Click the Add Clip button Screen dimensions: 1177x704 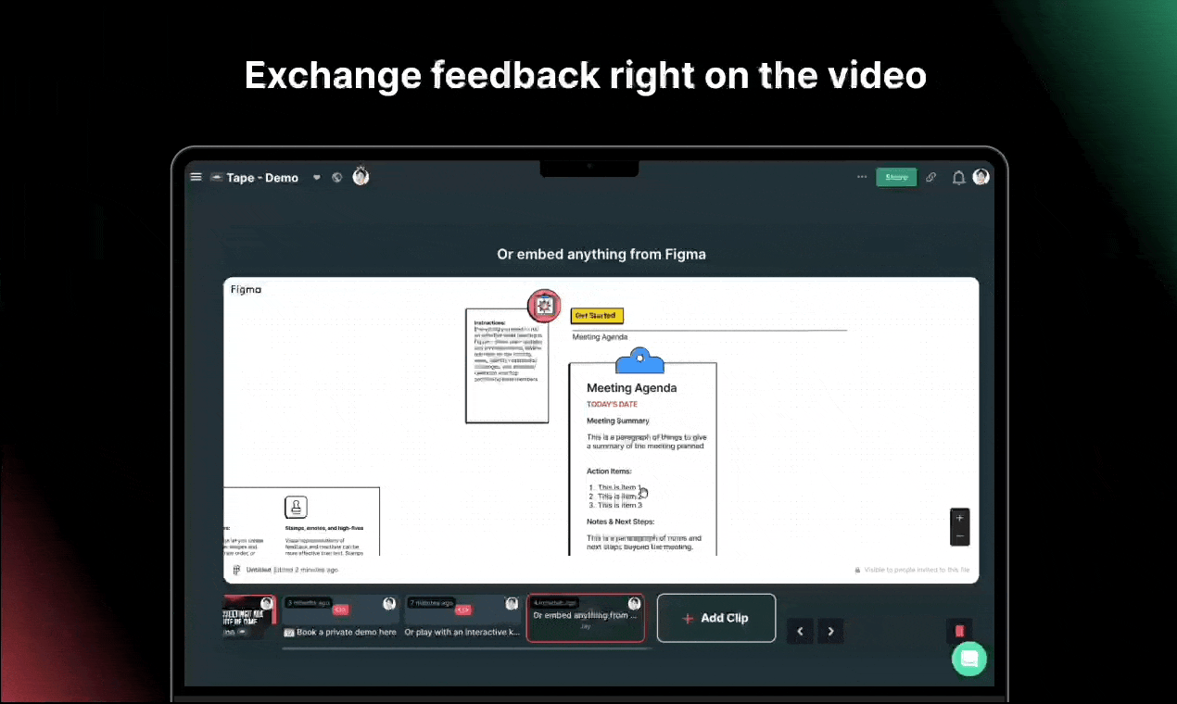(716, 618)
